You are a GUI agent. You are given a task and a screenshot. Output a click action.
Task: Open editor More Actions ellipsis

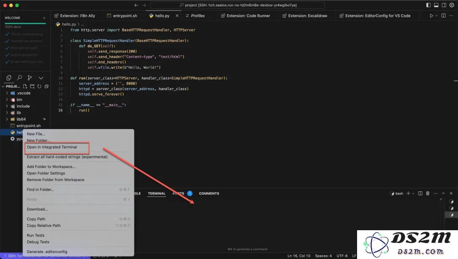tap(451, 16)
